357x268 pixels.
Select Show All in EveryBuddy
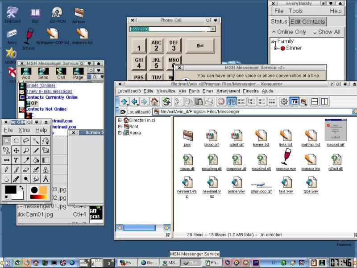(327, 32)
